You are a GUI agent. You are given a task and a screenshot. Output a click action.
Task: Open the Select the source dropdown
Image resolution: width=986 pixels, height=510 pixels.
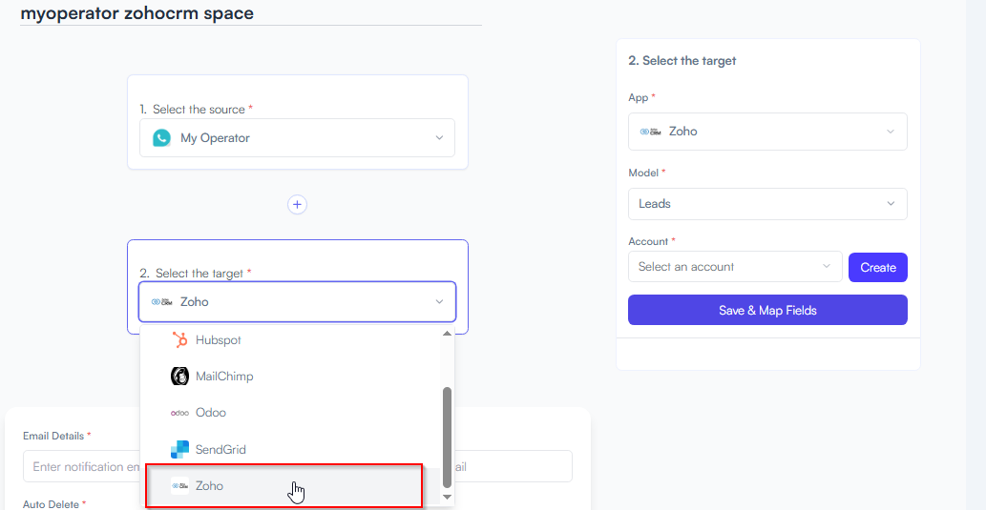(x=298, y=138)
